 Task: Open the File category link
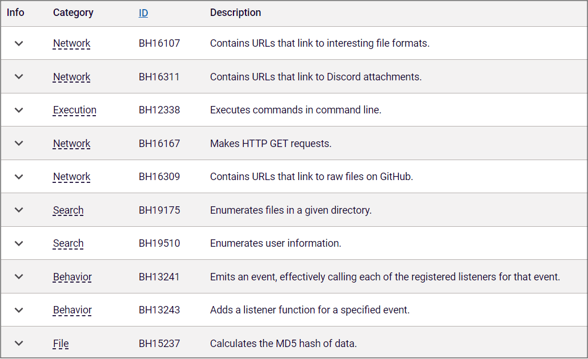pos(61,343)
